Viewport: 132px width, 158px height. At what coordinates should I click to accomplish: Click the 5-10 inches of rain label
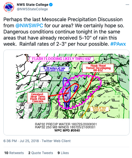[x=54, y=69]
